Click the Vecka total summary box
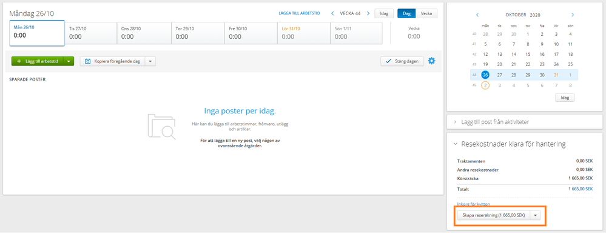 tap(414, 33)
